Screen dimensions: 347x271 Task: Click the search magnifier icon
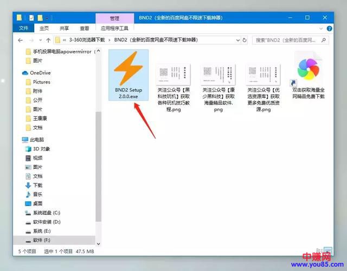pyautogui.click(x=324, y=40)
